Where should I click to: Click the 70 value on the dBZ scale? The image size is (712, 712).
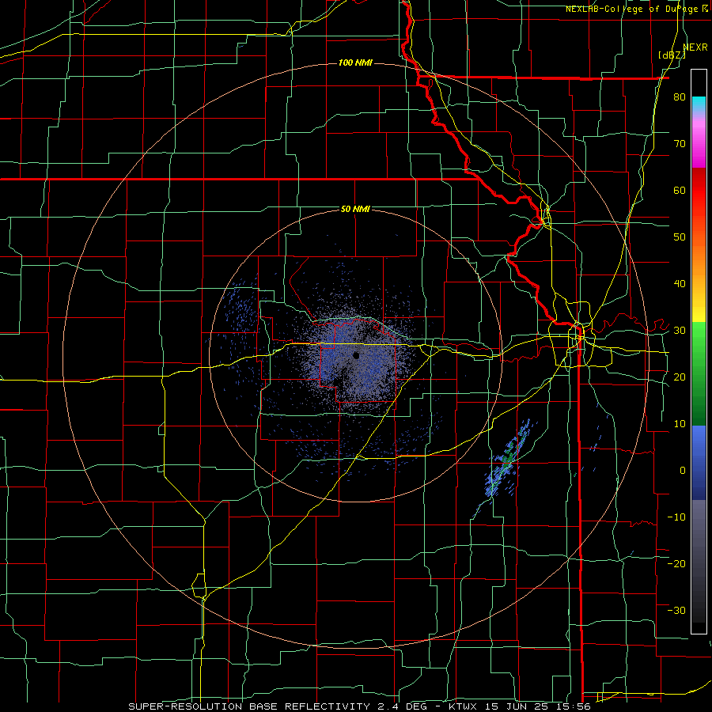[680, 144]
